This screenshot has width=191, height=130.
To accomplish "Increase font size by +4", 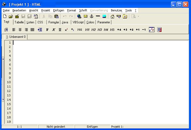I will pyautogui.click(x=119, y=30).
